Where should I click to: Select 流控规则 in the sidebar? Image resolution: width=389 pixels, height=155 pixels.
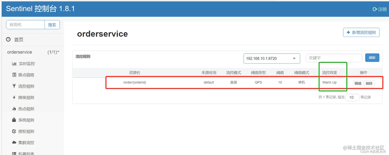[x=26, y=86]
